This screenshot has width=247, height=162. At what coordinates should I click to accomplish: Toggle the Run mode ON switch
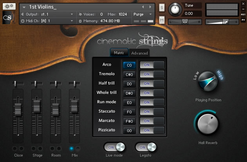click(x=152, y=102)
